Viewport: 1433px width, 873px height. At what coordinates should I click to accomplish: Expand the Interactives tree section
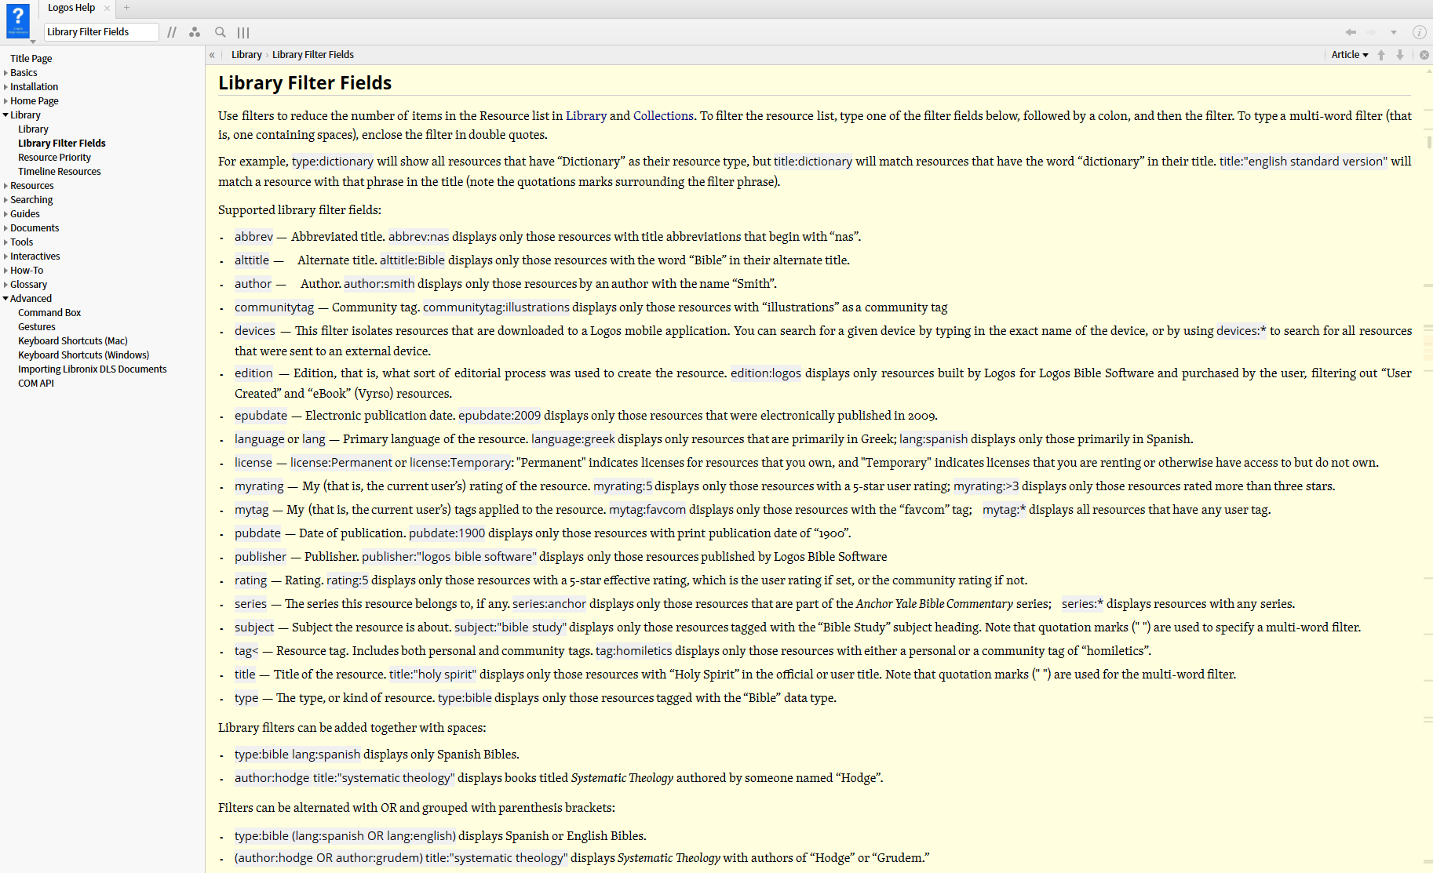5,256
